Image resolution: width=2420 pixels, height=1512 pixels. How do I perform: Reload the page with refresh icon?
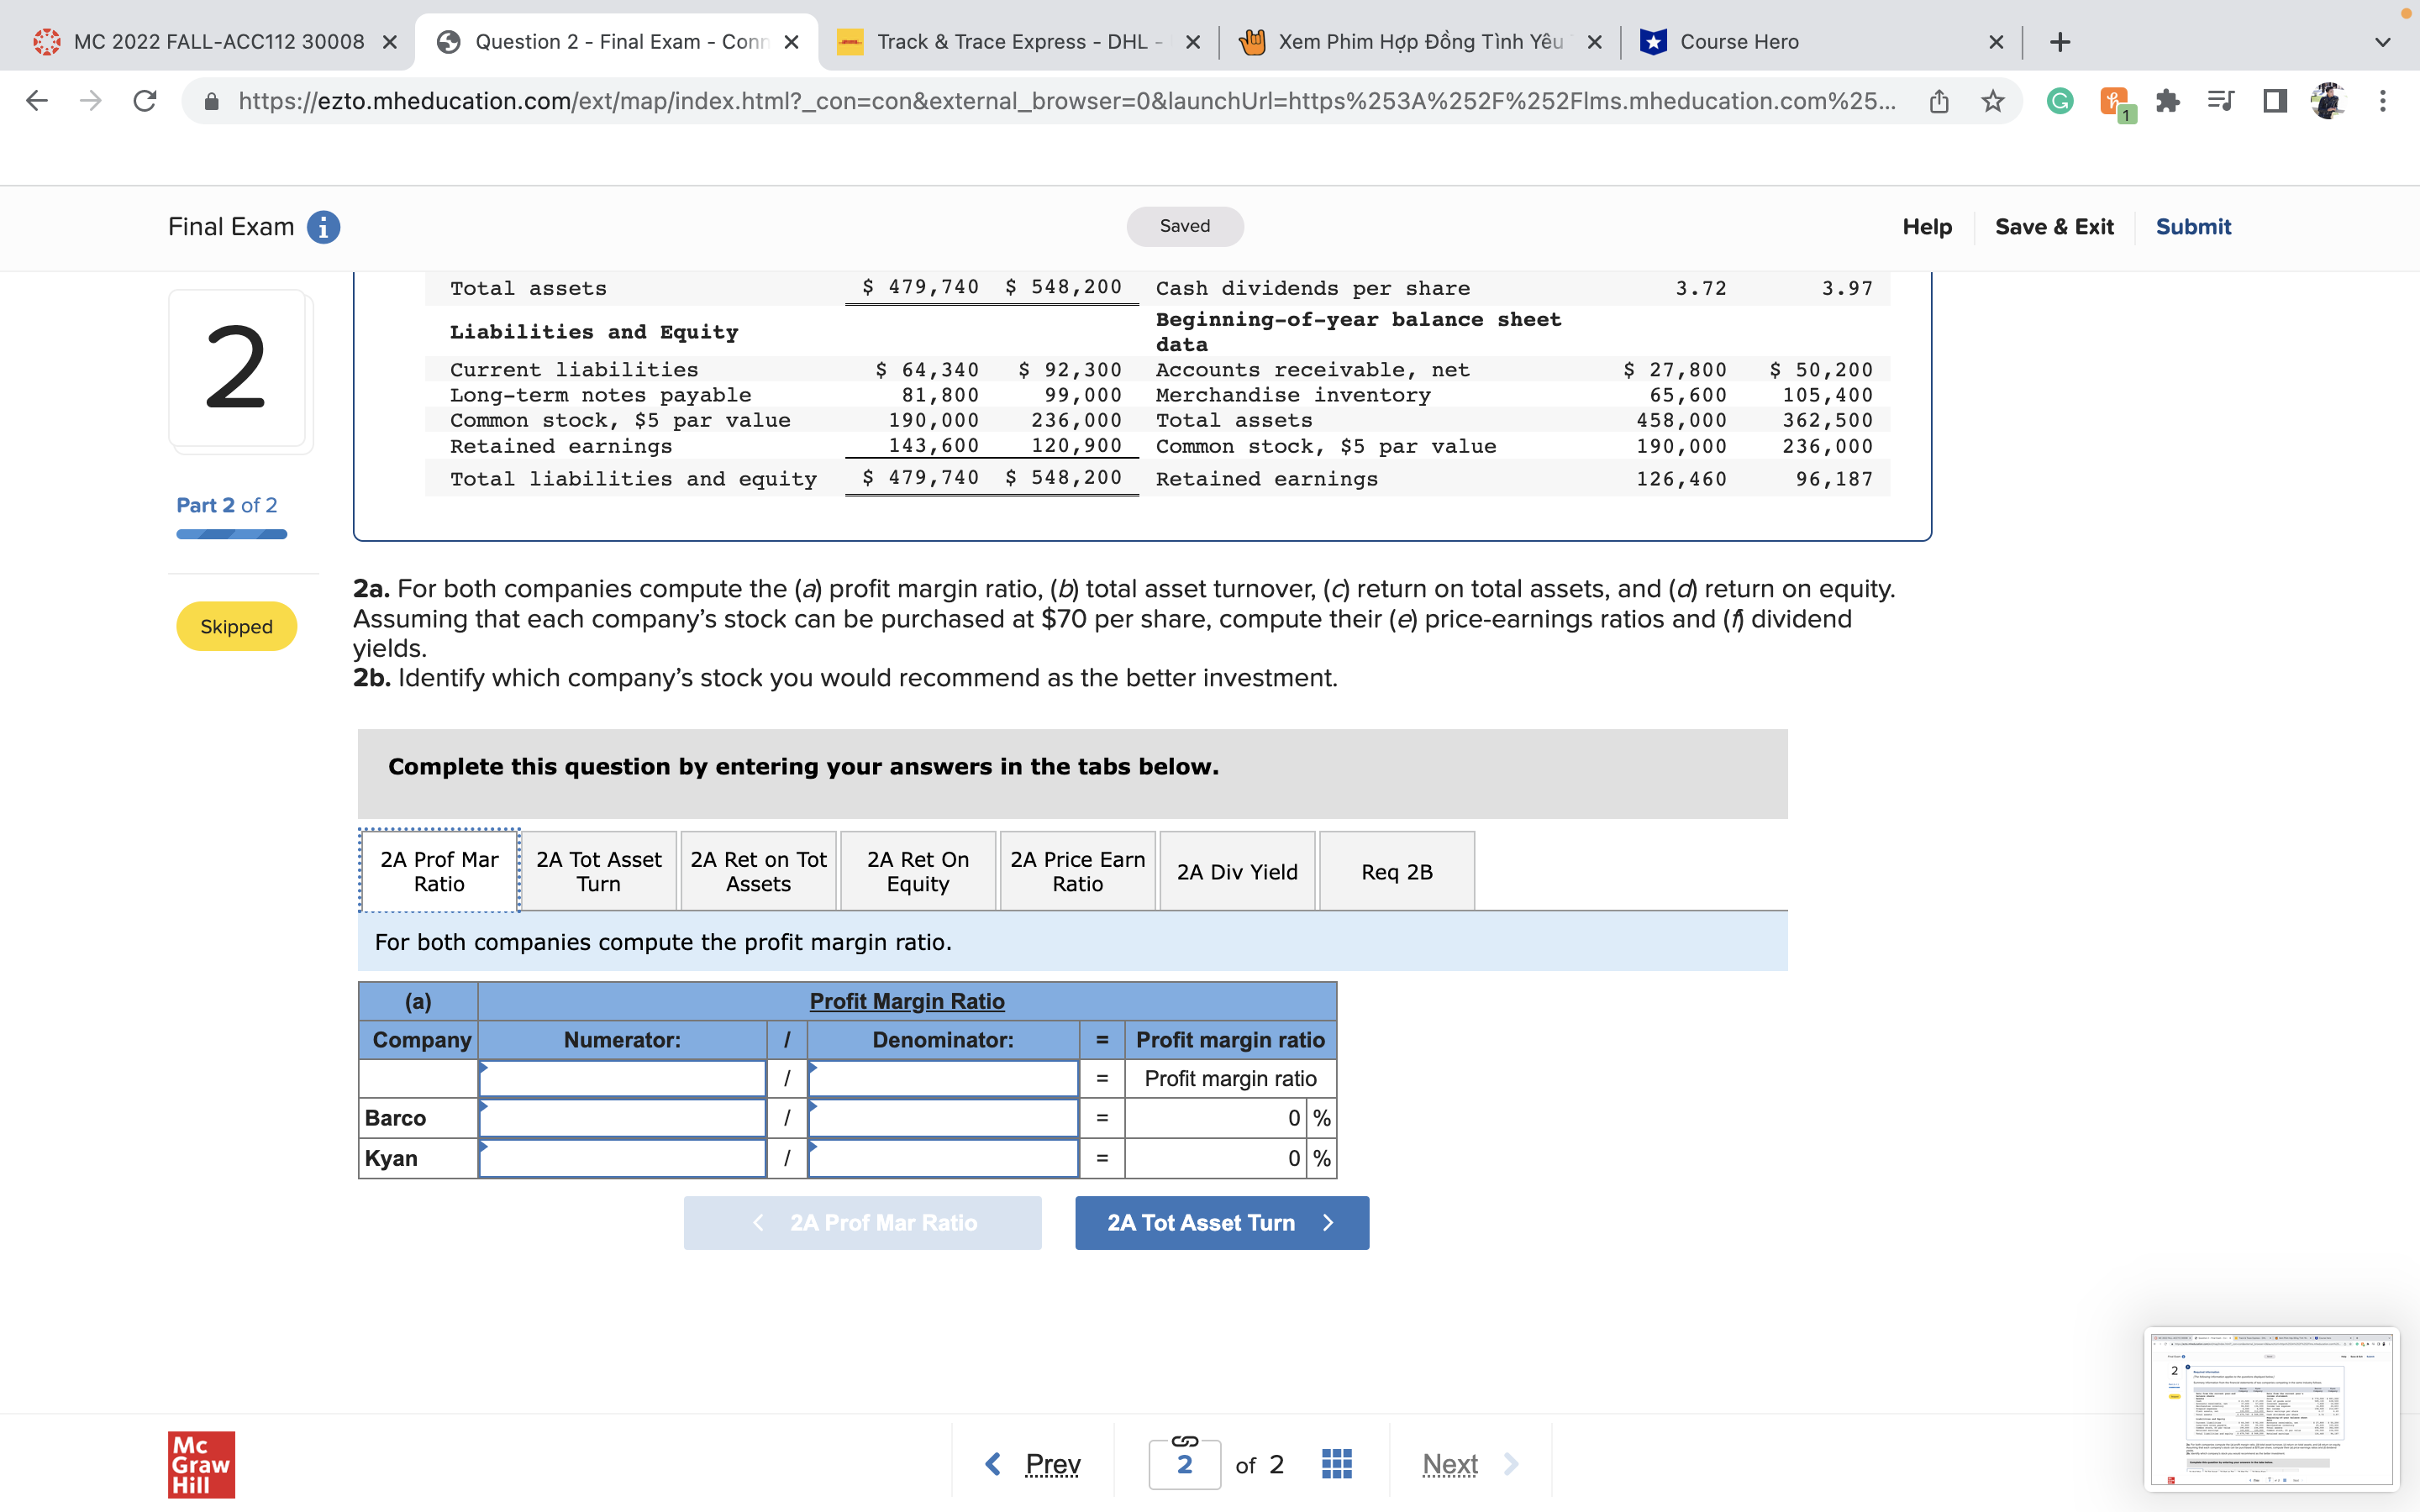click(x=145, y=101)
